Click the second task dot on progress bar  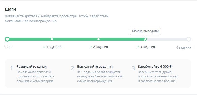98,39
